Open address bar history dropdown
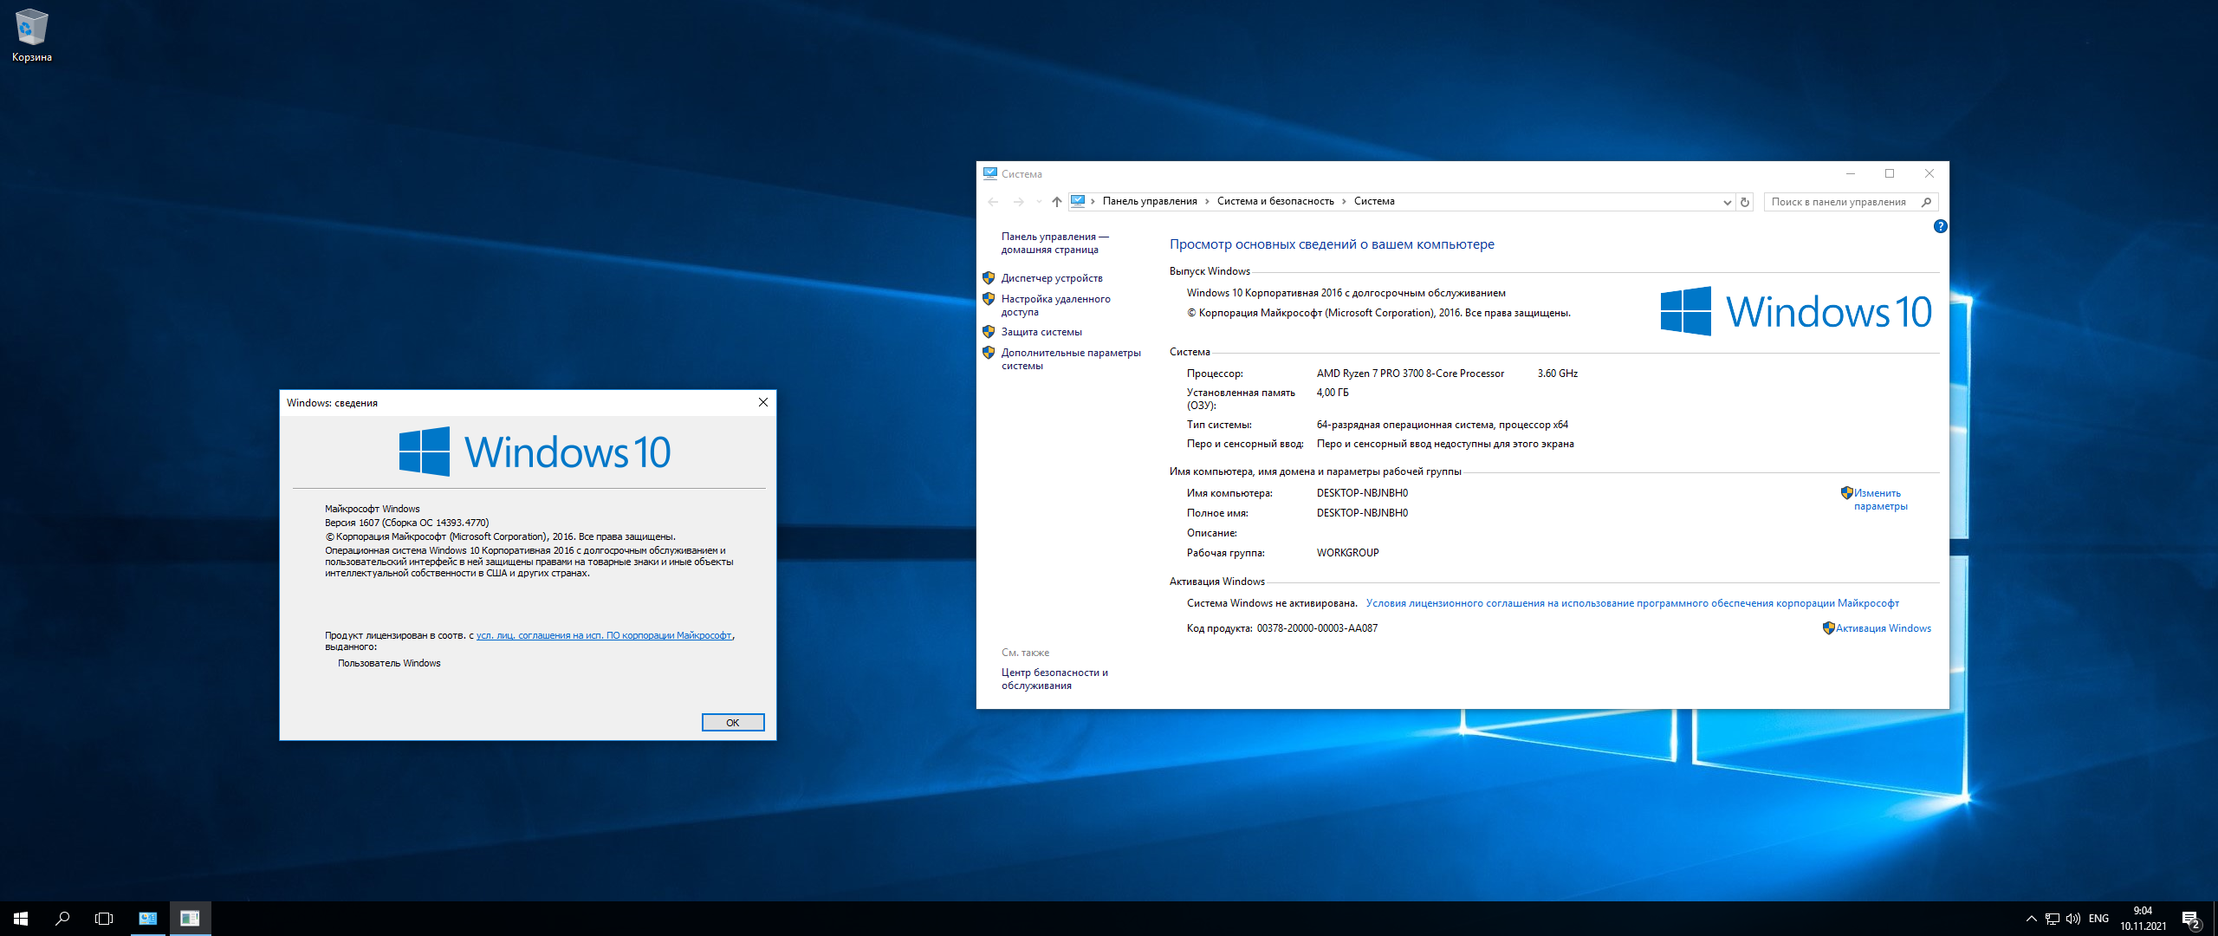Screen dimensions: 2218x936 tap(1727, 202)
